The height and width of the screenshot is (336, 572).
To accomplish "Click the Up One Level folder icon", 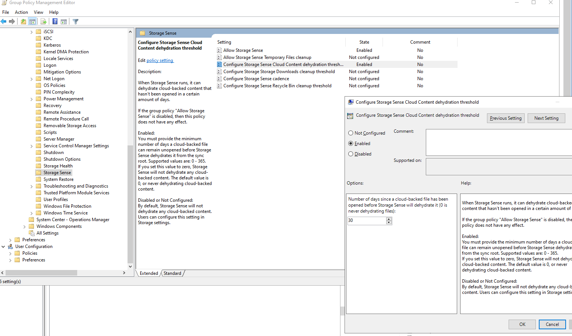I will pyautogui.click(x=23, y=22).
